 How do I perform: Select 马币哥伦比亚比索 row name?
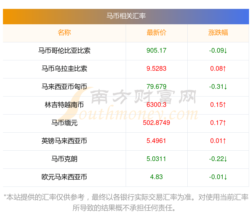[x=64, y=51]
